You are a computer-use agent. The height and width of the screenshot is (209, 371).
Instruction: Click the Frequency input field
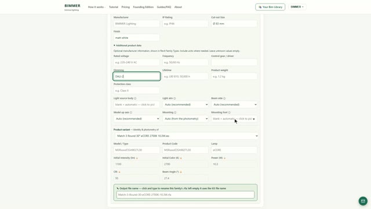click(x=185, y=62)
